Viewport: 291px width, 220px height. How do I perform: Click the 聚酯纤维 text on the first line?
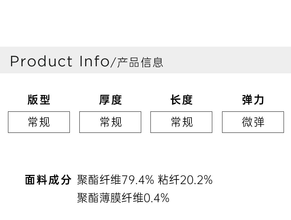click(x=99, y=180)
